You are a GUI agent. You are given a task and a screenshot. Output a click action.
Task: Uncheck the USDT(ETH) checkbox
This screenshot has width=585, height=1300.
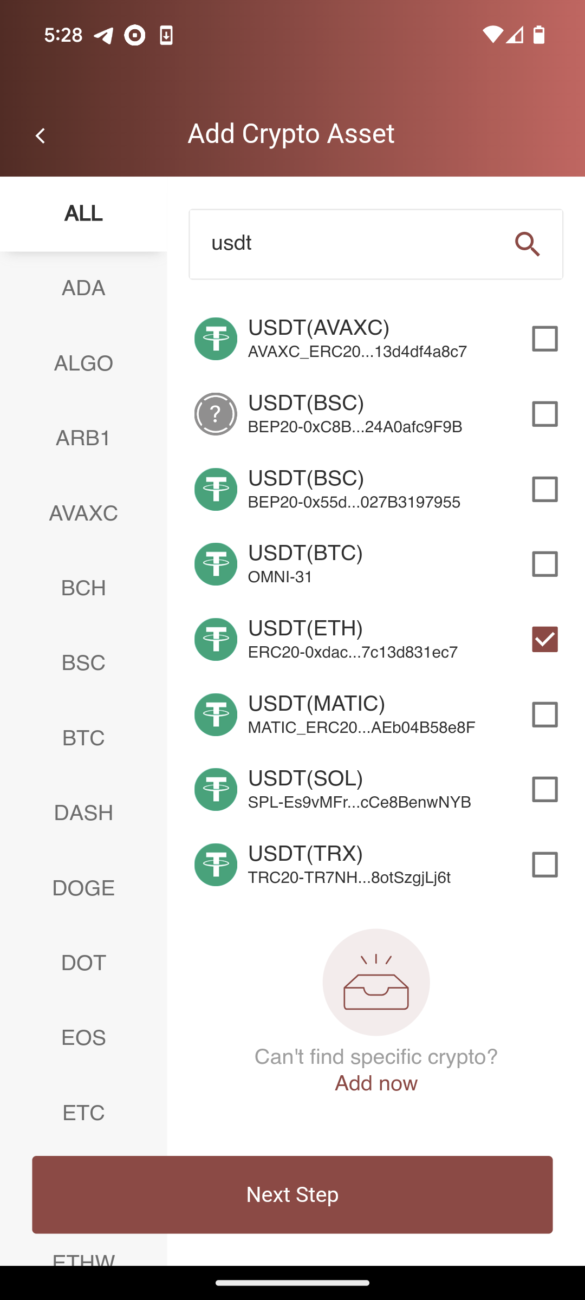tap(544, 639)
